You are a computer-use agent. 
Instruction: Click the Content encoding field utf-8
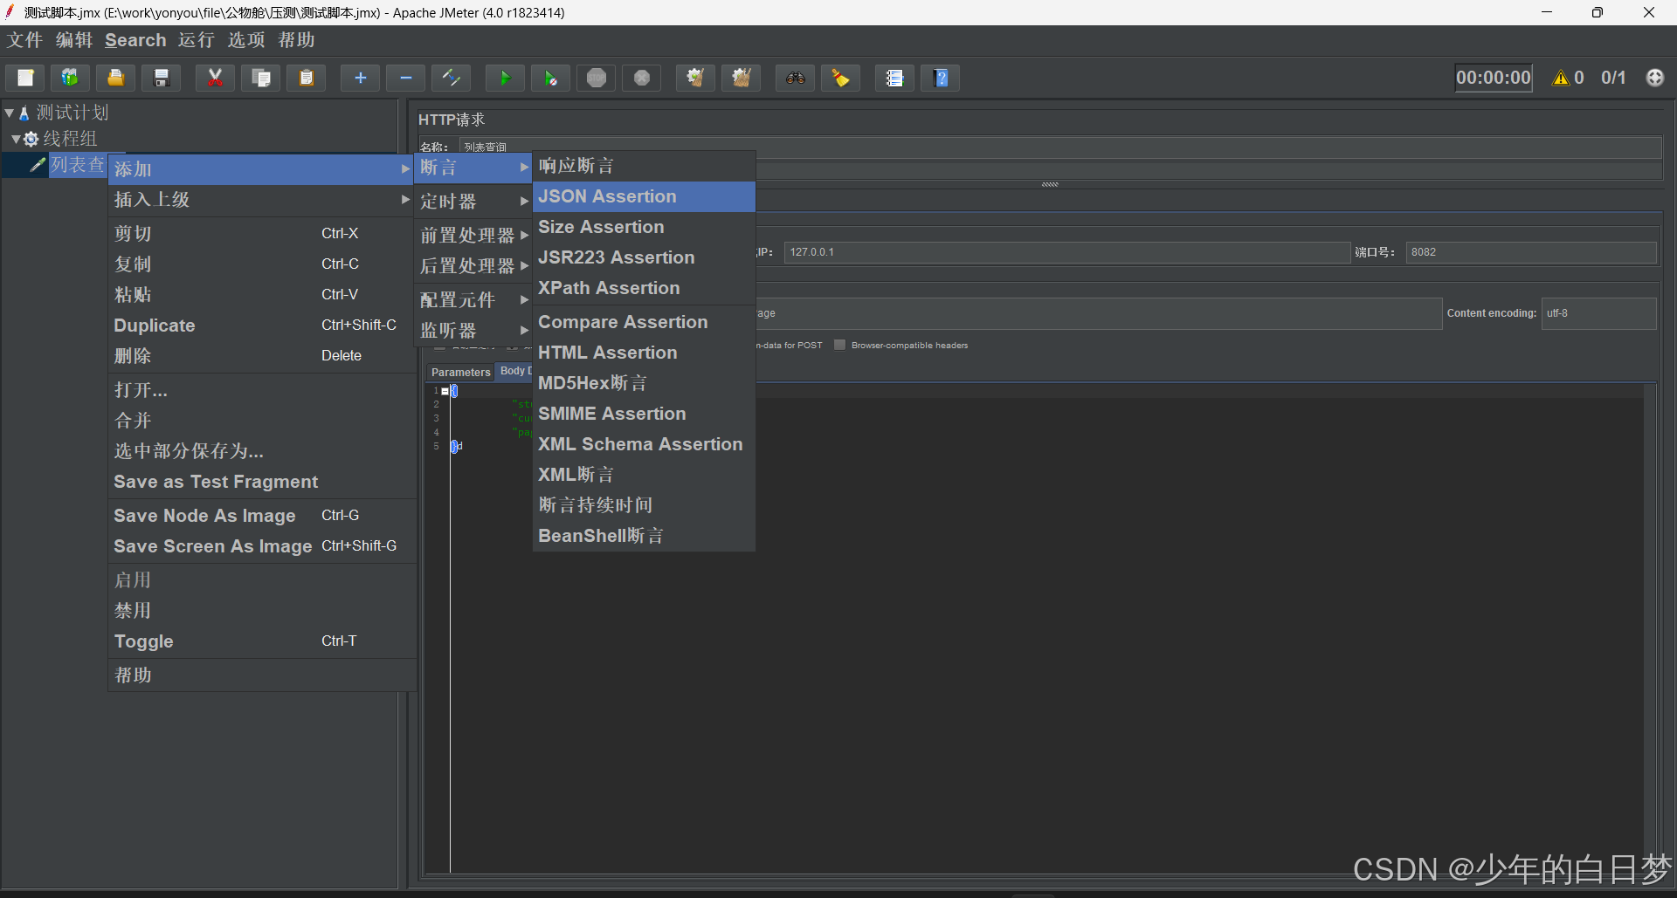1598,313
